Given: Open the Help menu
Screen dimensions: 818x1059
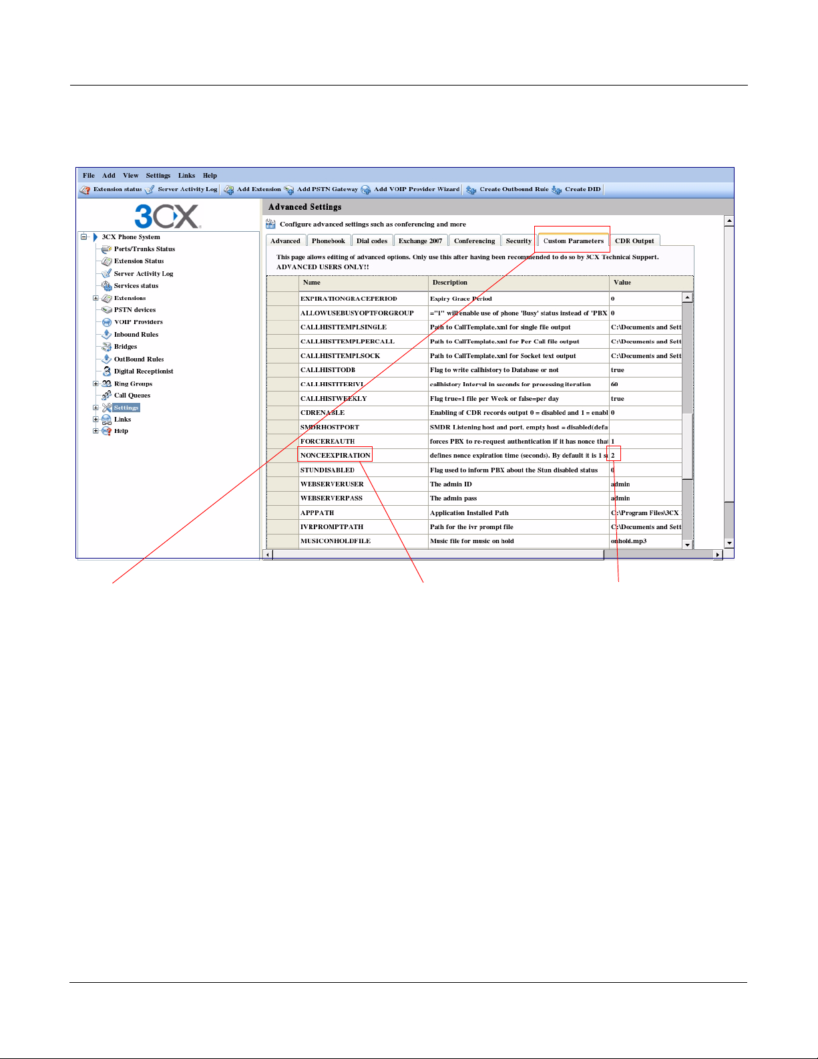Looking at the screenshot, I should 210,176.
